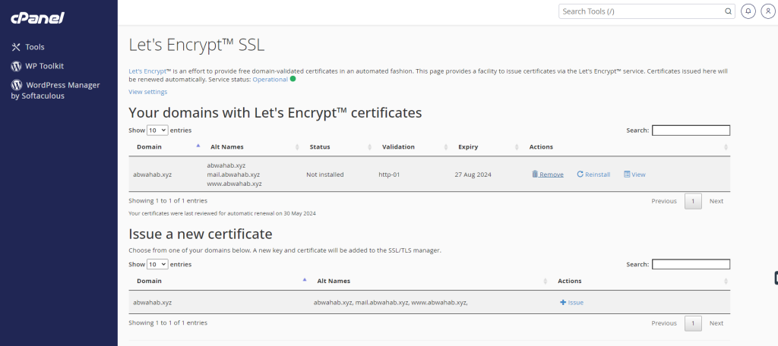Expand the entries dropdown for certificates table
Image resolution: width=778 pixels, height=346 pixels.
157,131
